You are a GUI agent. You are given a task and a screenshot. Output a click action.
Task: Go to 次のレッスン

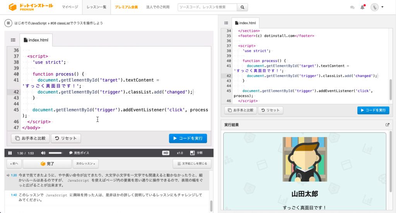(85, 164)
